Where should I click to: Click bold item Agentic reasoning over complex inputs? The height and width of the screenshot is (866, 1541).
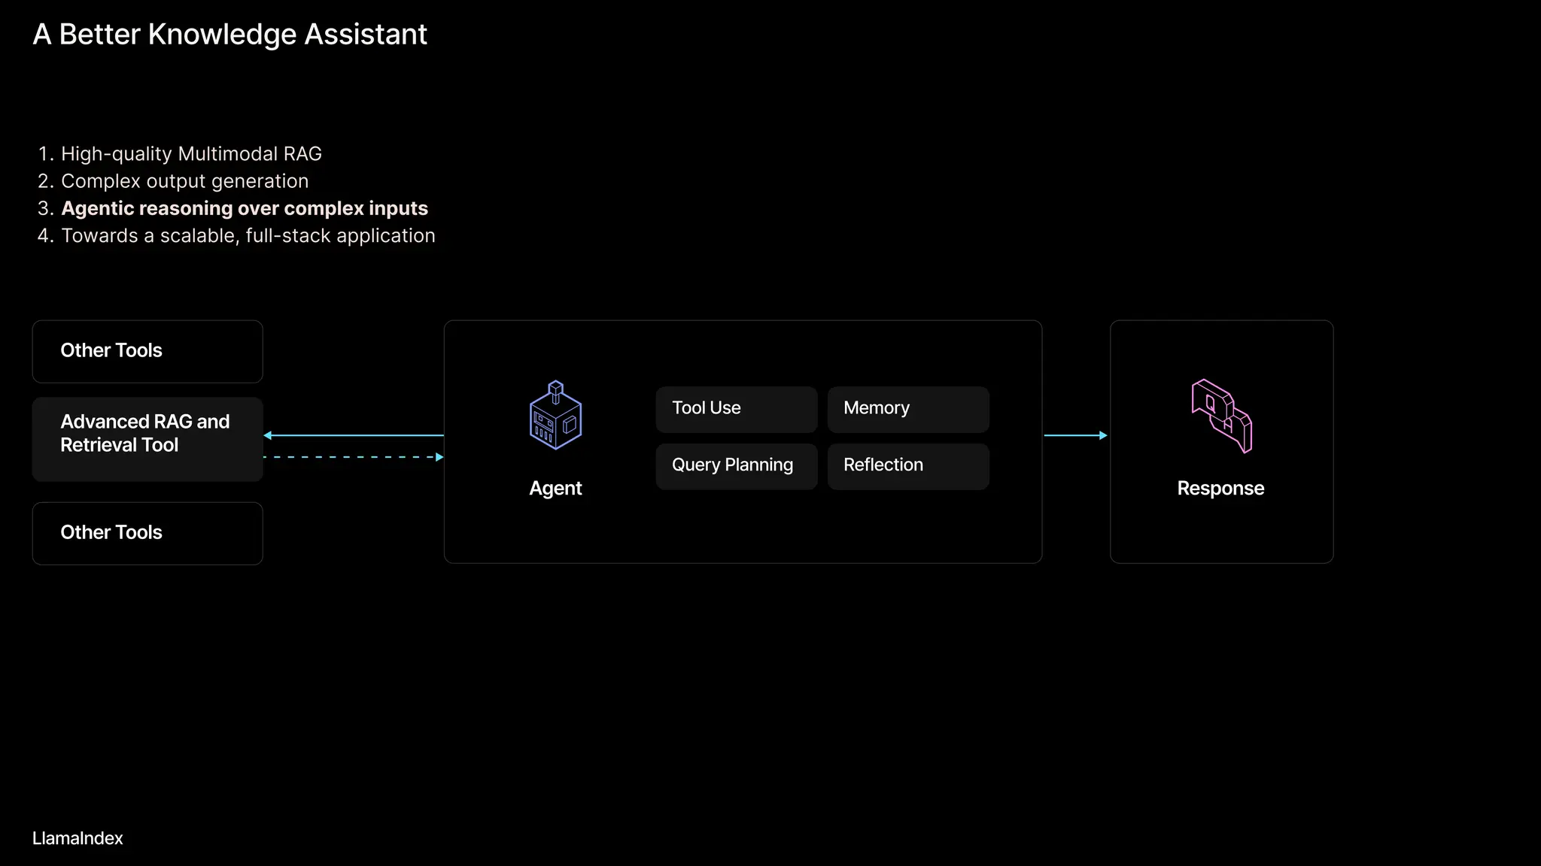244,208
